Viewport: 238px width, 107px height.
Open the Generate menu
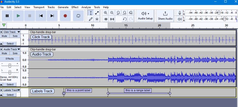click(63, 7)
